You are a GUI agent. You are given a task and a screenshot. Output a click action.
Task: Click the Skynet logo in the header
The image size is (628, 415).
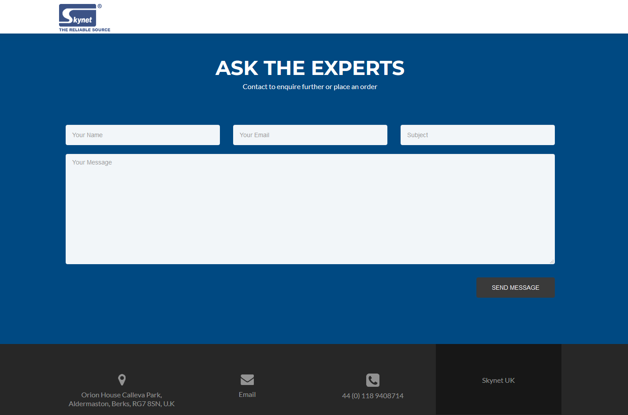click(78, 15)
